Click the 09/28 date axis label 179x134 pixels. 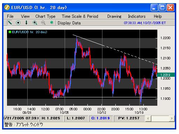pos(27,113)
